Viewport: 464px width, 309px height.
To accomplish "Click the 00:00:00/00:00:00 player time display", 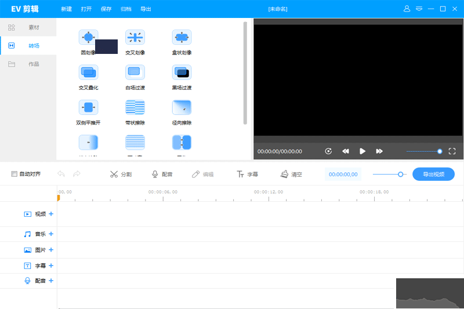I will pos(280,151).
